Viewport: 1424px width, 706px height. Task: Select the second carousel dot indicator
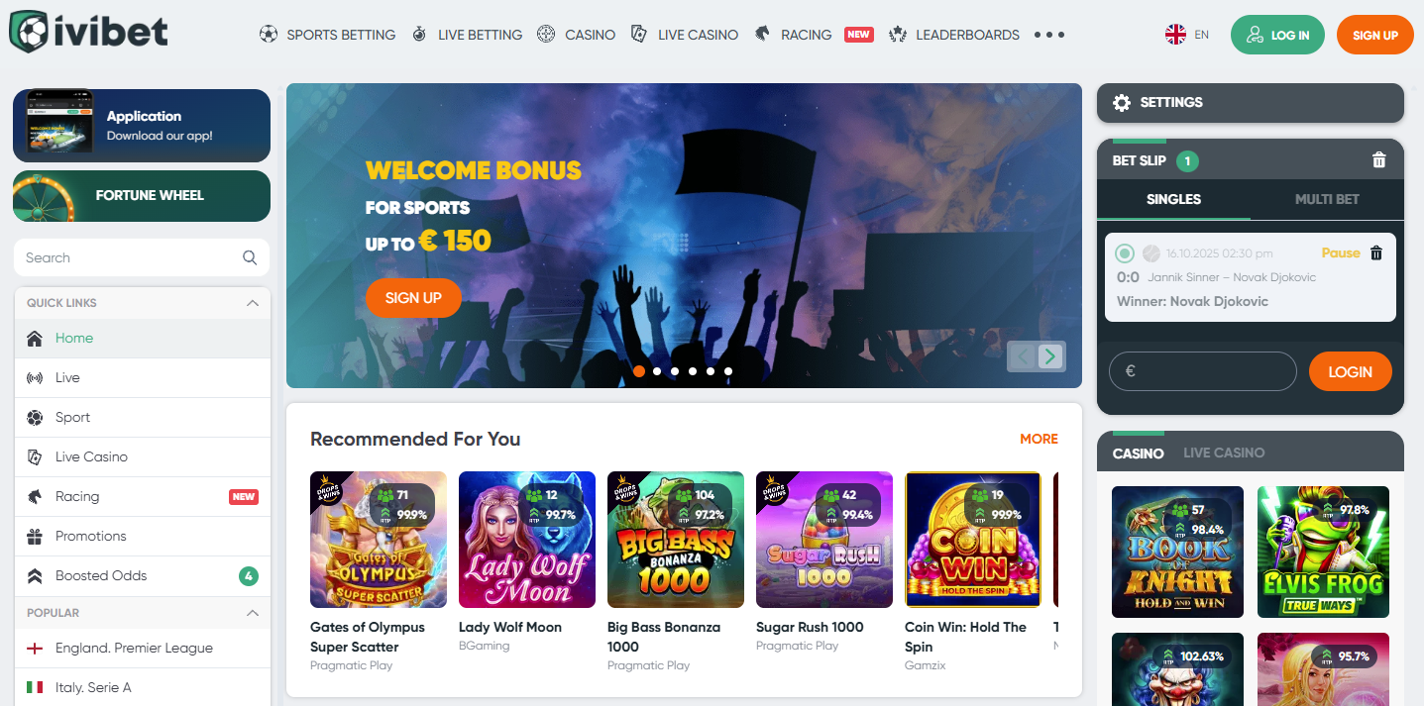(657, 371)
